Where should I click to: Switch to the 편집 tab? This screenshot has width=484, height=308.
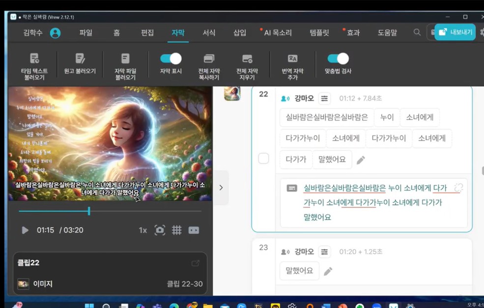click(147, 32)
